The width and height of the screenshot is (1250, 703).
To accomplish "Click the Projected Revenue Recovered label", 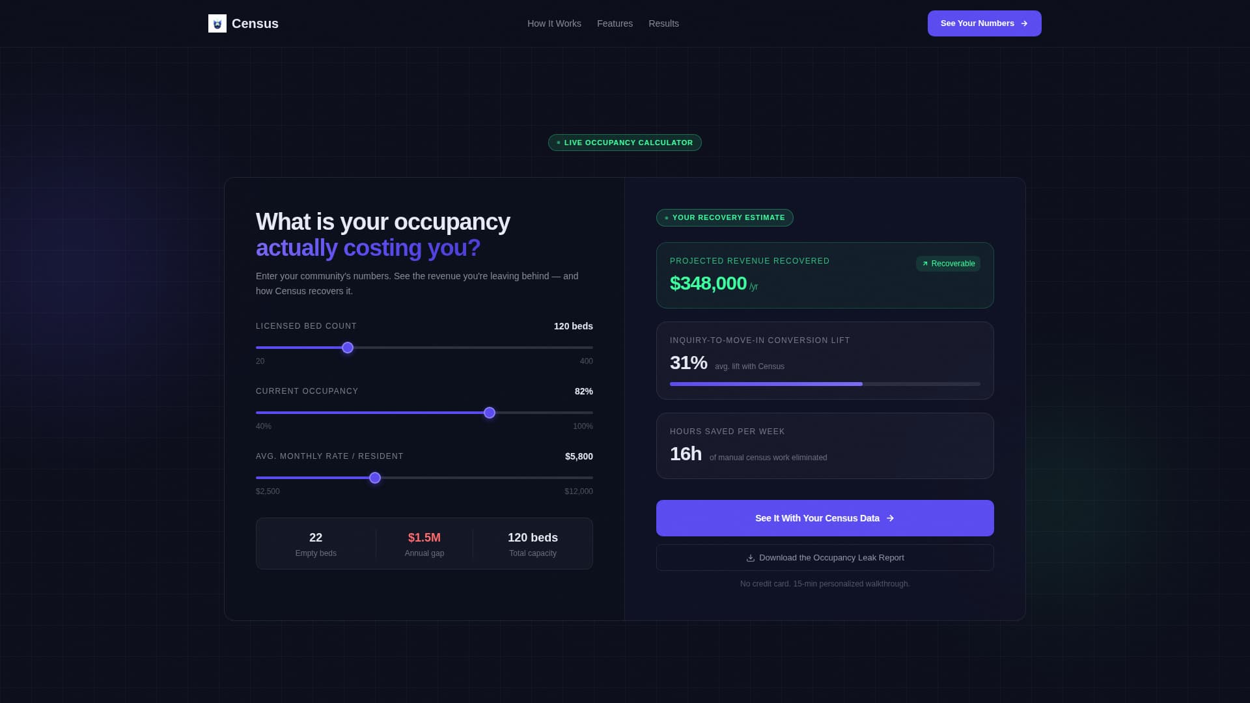I will (x=750, y=261).
